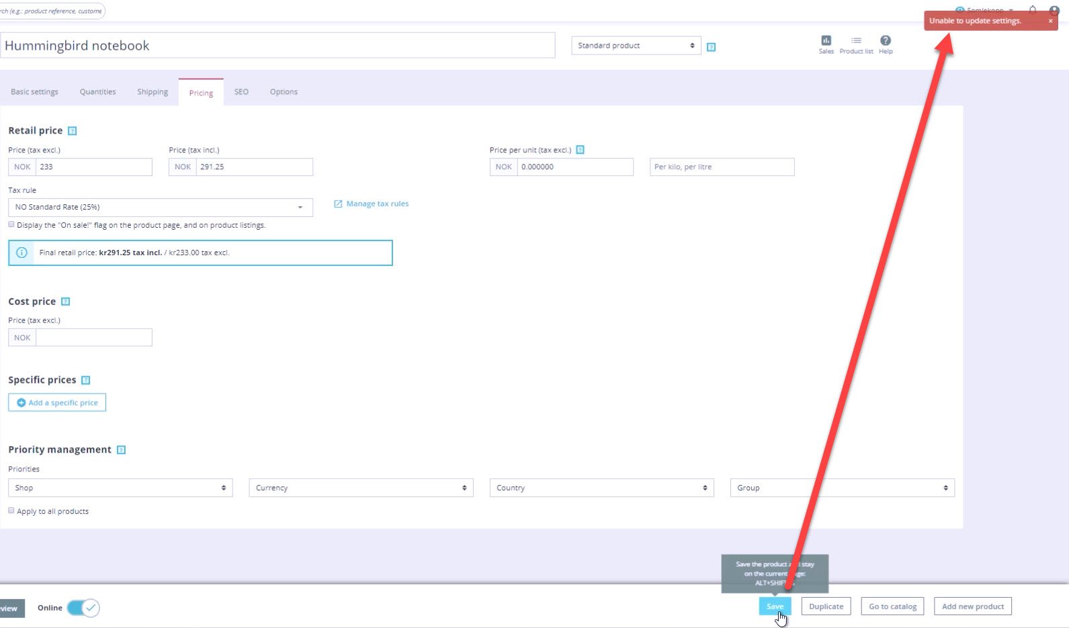Focus the Cost price input field
Image resolution: width=1069 pixels, height=628 pixels.
pyautogui.click(x=93, y=337)
